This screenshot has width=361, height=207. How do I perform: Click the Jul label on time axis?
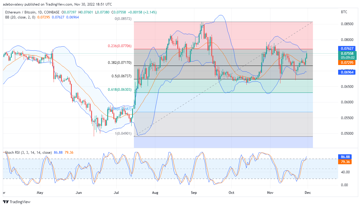(117, 193)
